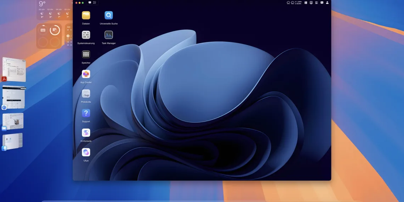Launch the KI-Konsole app icon
The height and width of the screenshot is (202, 404).
click(x=86, y=133)
